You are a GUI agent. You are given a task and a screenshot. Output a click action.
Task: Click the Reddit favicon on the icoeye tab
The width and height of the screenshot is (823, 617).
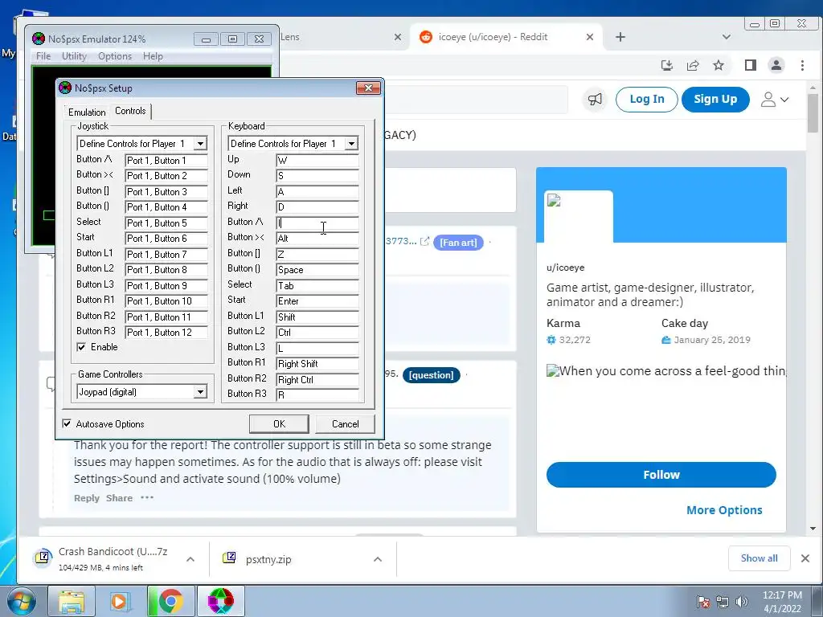pos(426,37)
